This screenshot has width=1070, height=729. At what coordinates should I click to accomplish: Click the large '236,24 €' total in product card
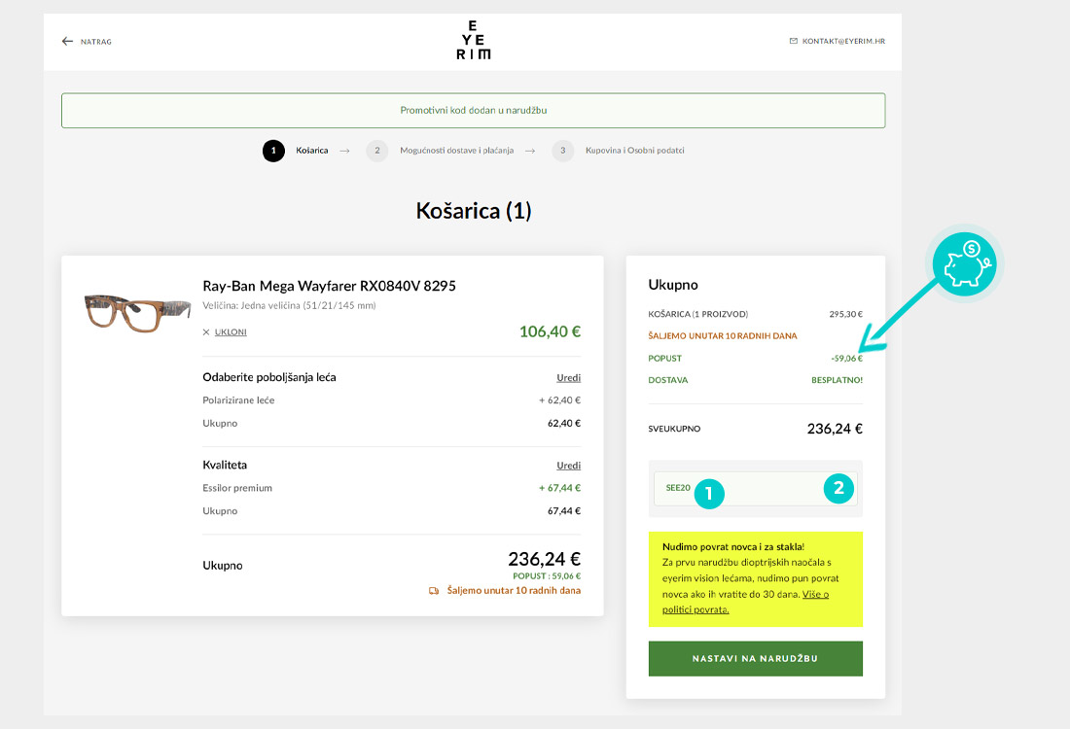coord(545,559)
